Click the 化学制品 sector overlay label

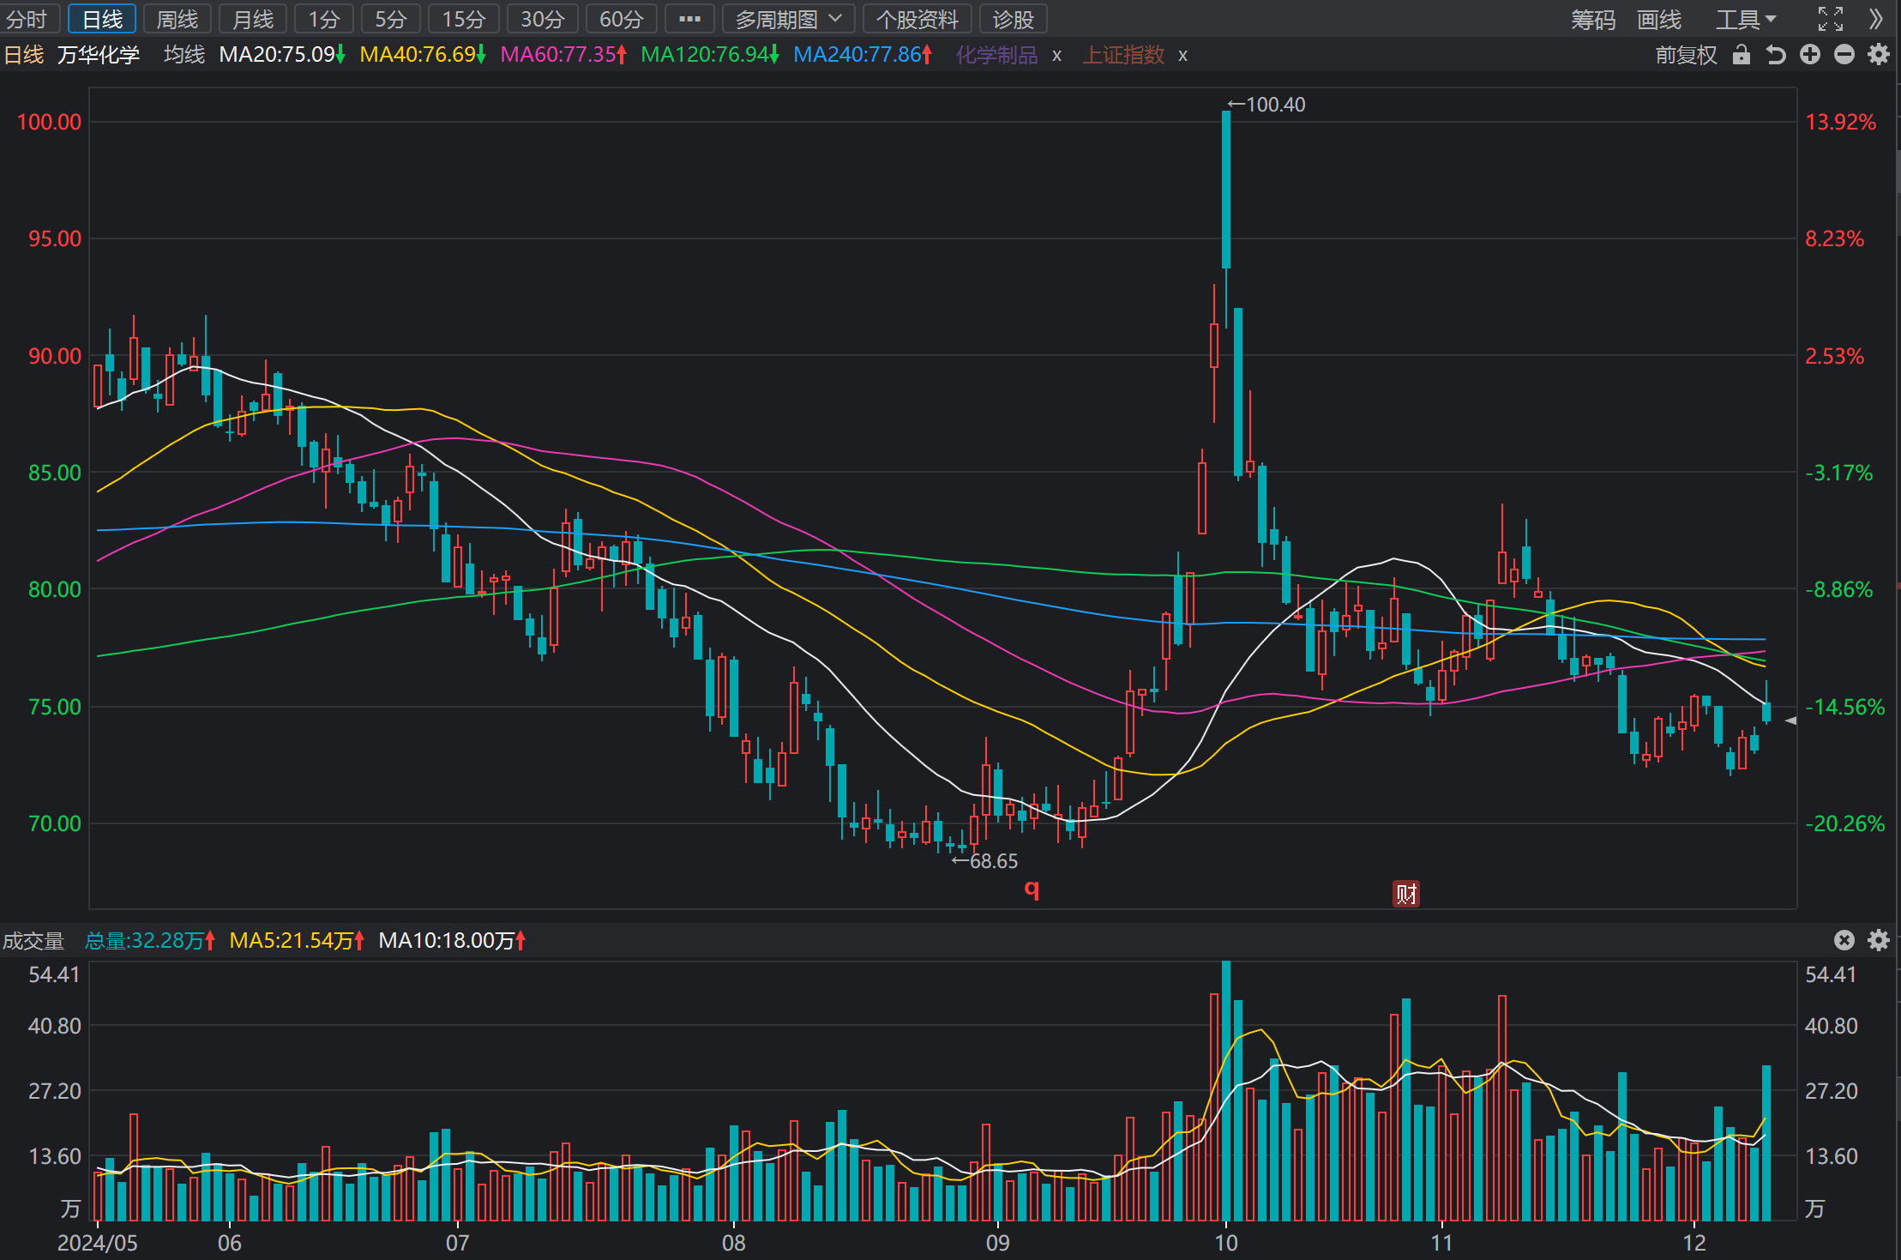[996, 55]
